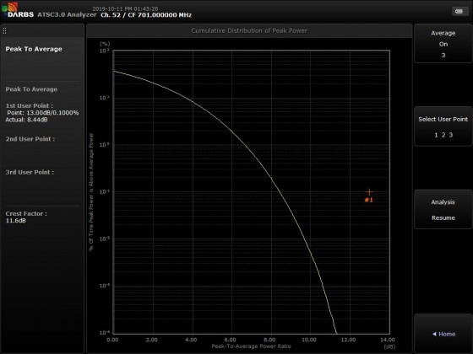Viewport: 473px width, 354px height.
Task: Select user point 3
Action: (x=451, y=135)
